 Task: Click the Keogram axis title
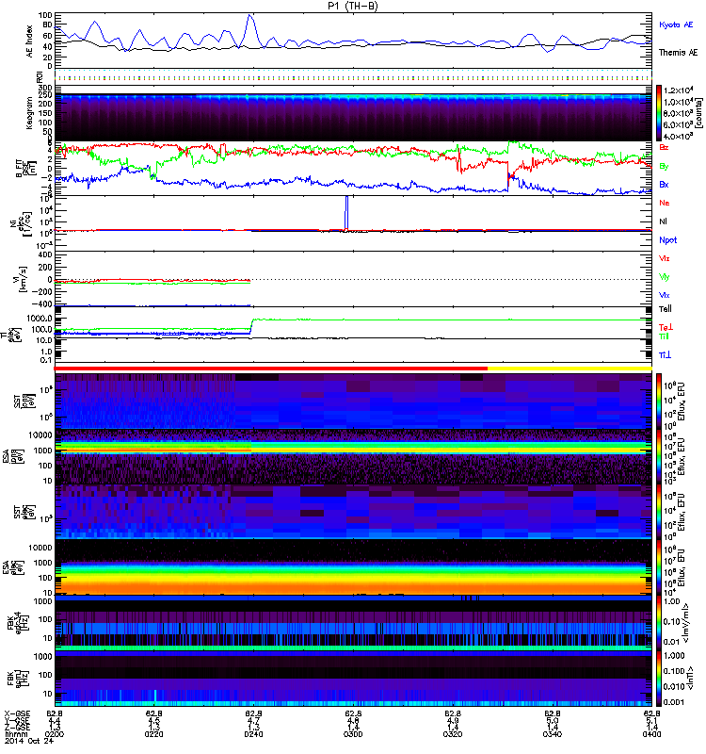29,113
